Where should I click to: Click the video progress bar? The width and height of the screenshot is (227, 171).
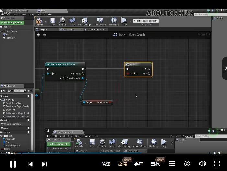[113, 153]
